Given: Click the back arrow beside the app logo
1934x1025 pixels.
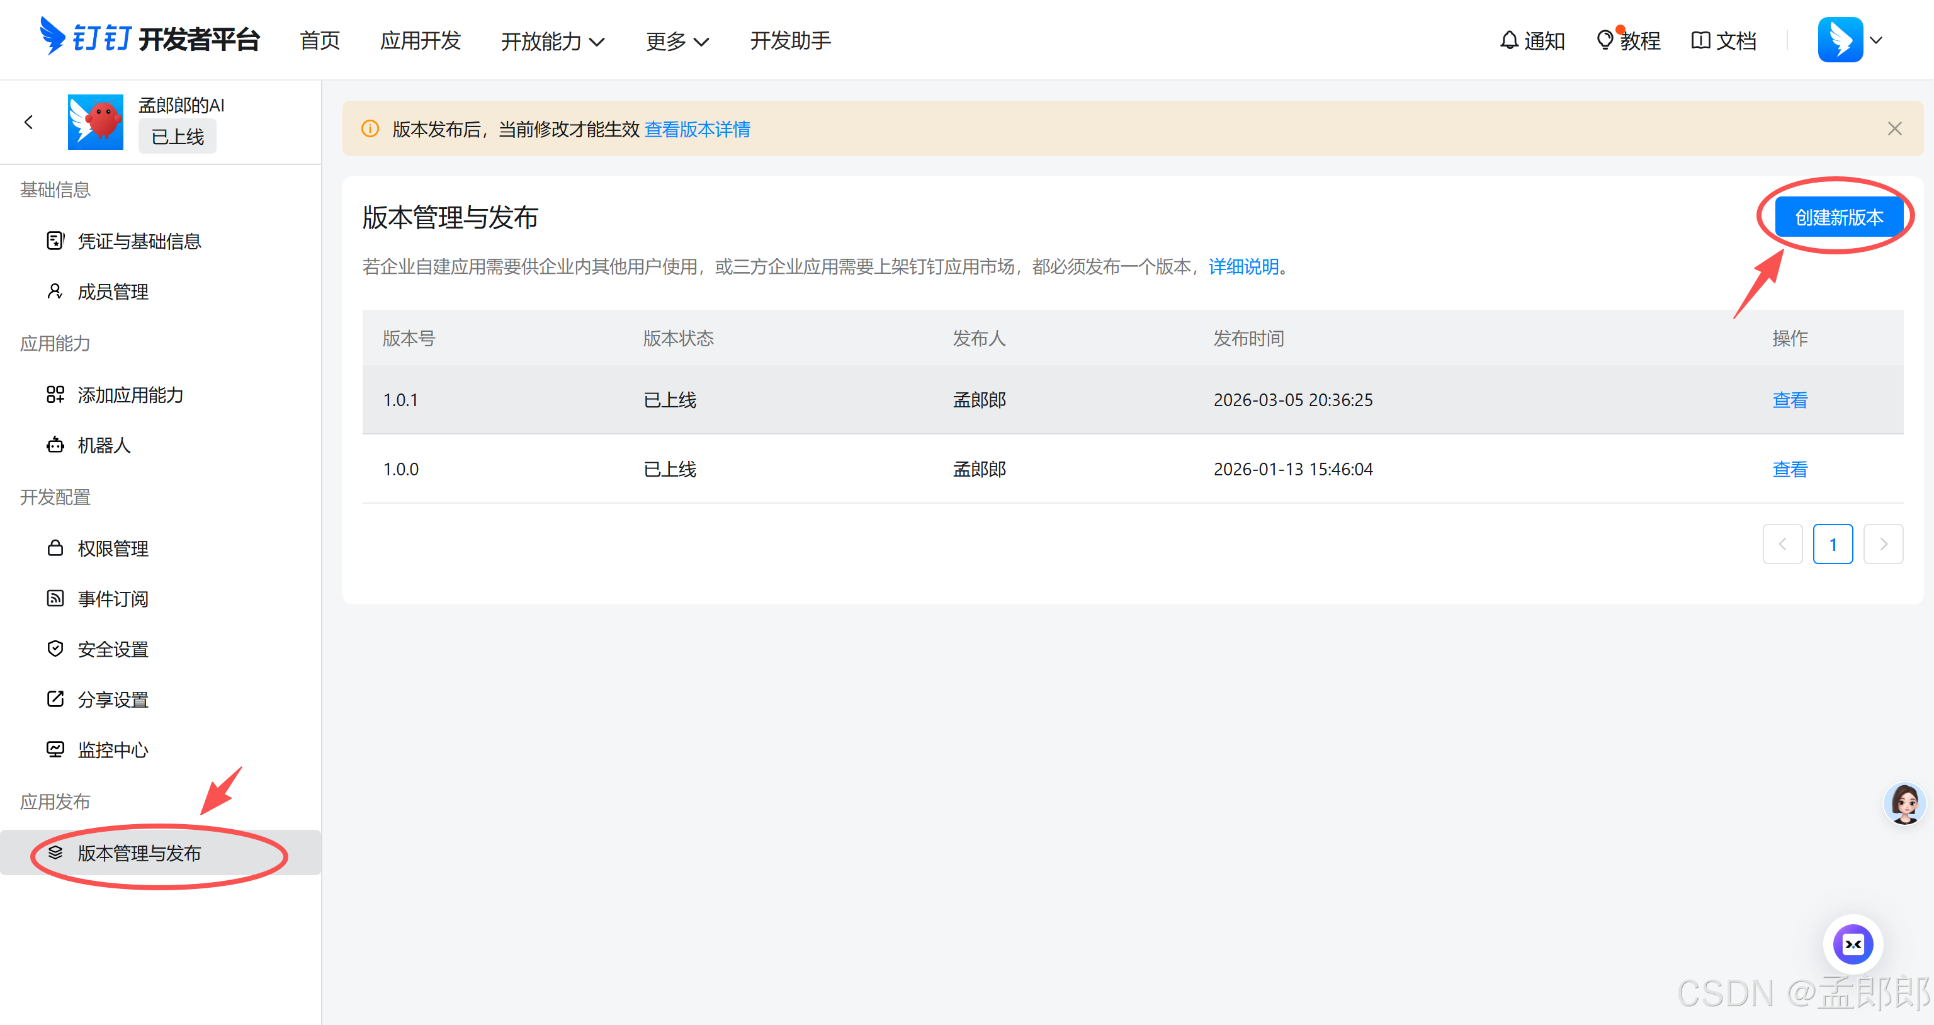Looking at the screenshot, I should (x=28, y=122).
